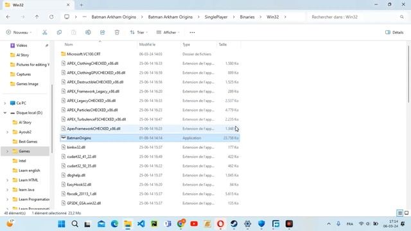Open Opera browser from taskbar
The image size is (411, 231).
point(220,224)
